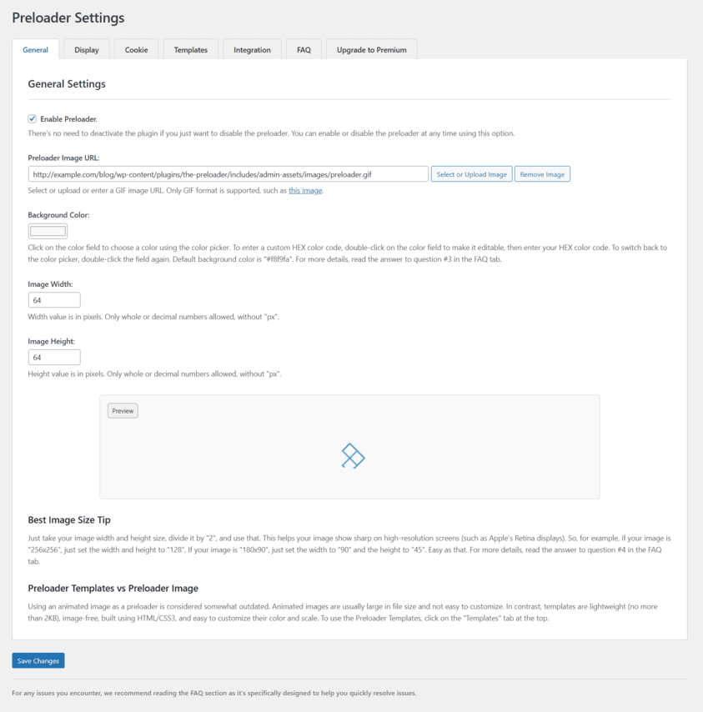Click the Image Width input field
703x712 pixels.
pyautogui.click(x=54, y=300)
